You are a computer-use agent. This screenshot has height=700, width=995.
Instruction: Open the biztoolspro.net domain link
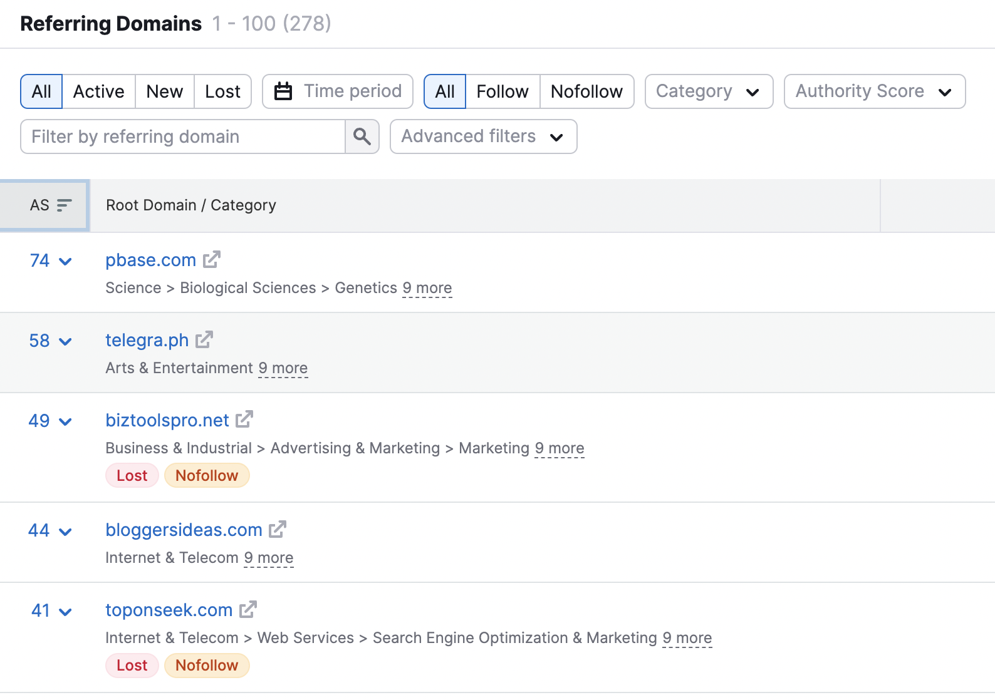click(167, 420)
